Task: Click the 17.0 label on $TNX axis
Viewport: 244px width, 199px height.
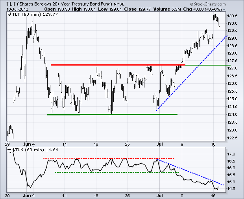Action: point(231,154)
